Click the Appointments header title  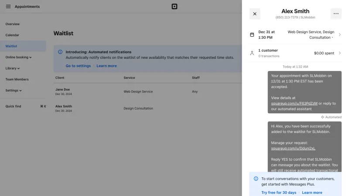click(27, 7)
